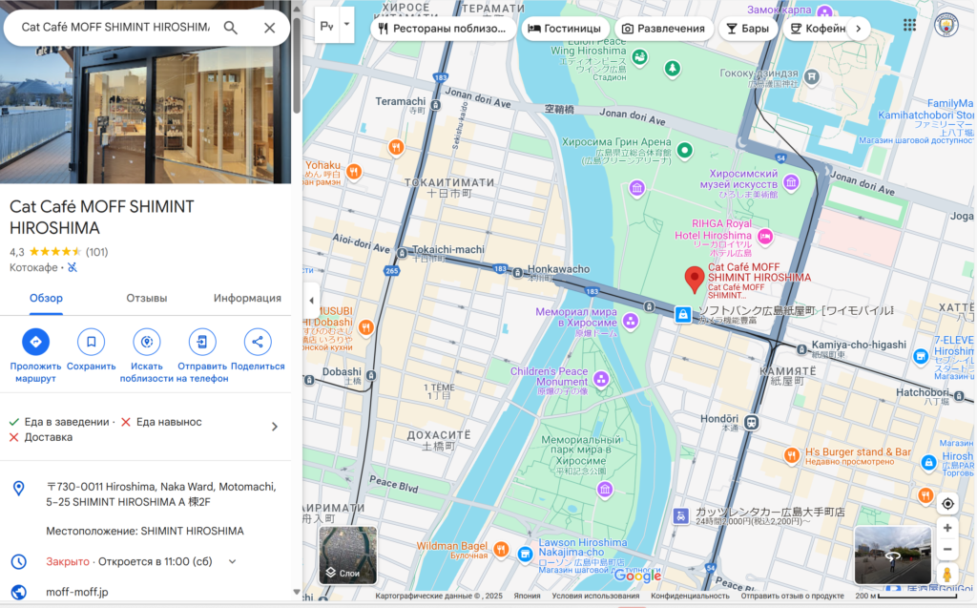Select the Развлечения filter chip
Image resolution: width=977 pixels, height=608 pixels.
click(664, 29)
